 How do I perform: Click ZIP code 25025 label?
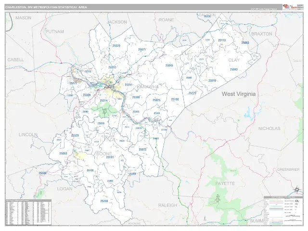tap(156, 100)
